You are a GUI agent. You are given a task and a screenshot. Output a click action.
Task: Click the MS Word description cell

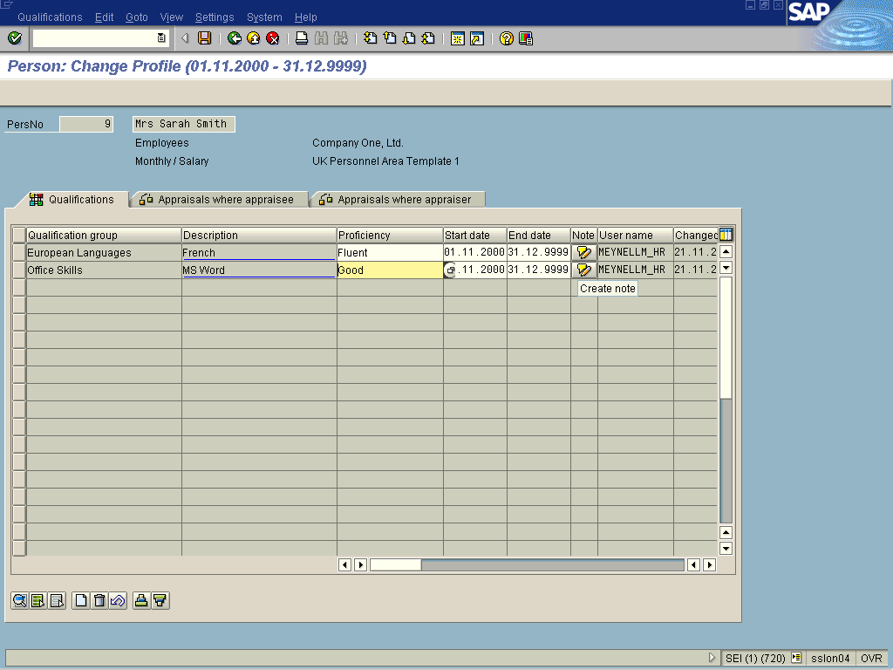point(259,270)
